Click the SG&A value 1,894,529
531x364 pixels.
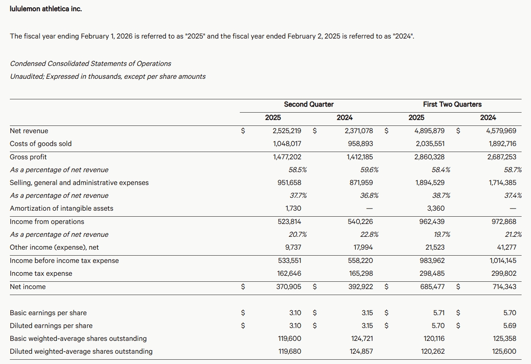pyautogui.click(x=430, y=183)
